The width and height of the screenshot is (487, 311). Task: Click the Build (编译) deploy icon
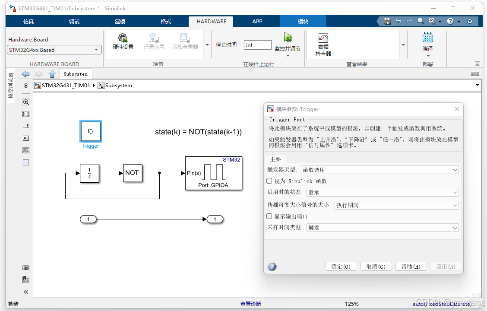(428, 38)
